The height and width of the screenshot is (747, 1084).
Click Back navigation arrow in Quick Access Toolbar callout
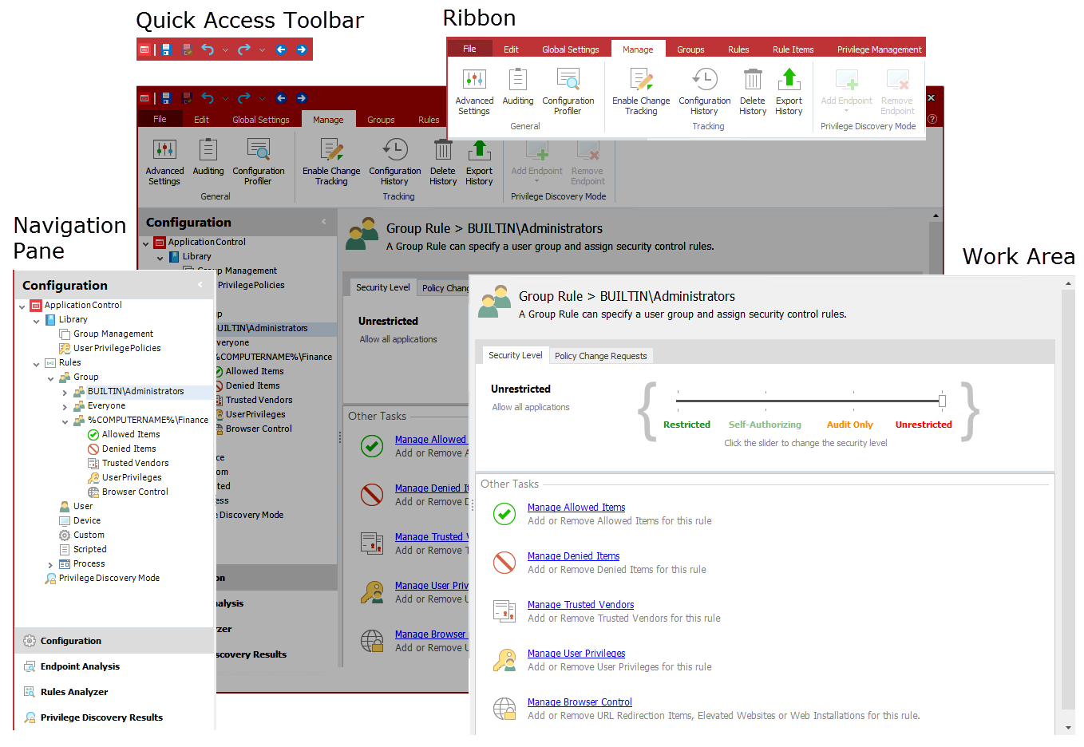[x=281, y=49]
